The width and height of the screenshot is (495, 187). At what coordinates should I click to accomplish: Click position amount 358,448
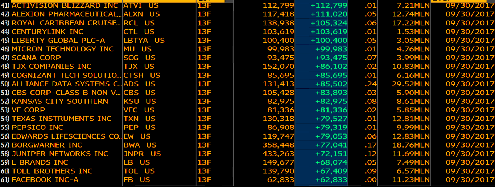(279, 145)
